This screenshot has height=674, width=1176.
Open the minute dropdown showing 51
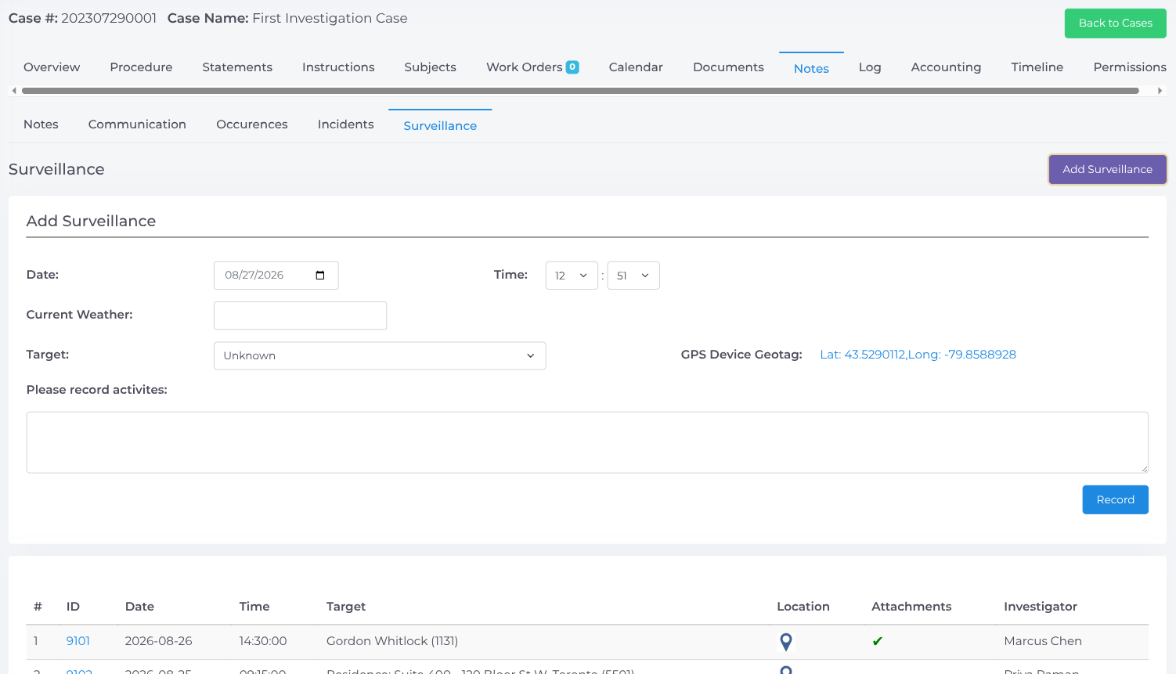633,276
